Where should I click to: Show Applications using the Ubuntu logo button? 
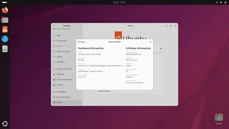click(5, 124)
